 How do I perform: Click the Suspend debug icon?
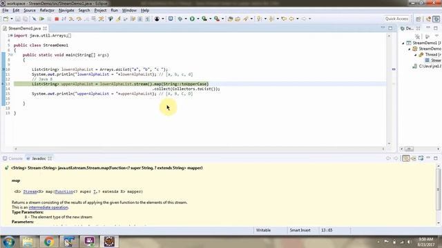pyautogui.click(x=49, y=19)
